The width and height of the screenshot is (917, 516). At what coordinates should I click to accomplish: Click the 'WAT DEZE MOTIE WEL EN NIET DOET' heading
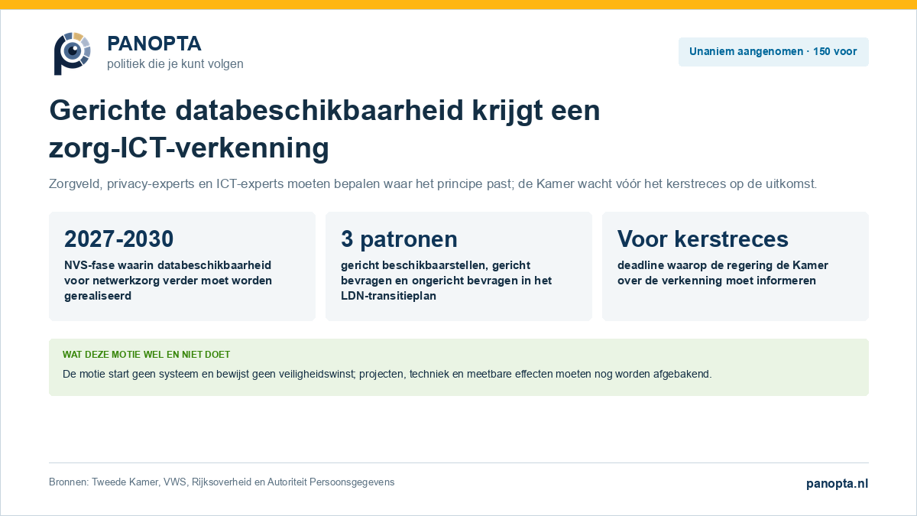tap(146, 355)
